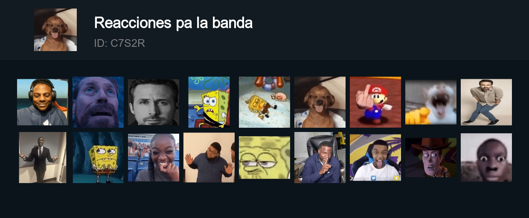This screenshot has width=529, height=218.
Task: Choose the laughing woman at stadium sticker
Action: (154, 158)
